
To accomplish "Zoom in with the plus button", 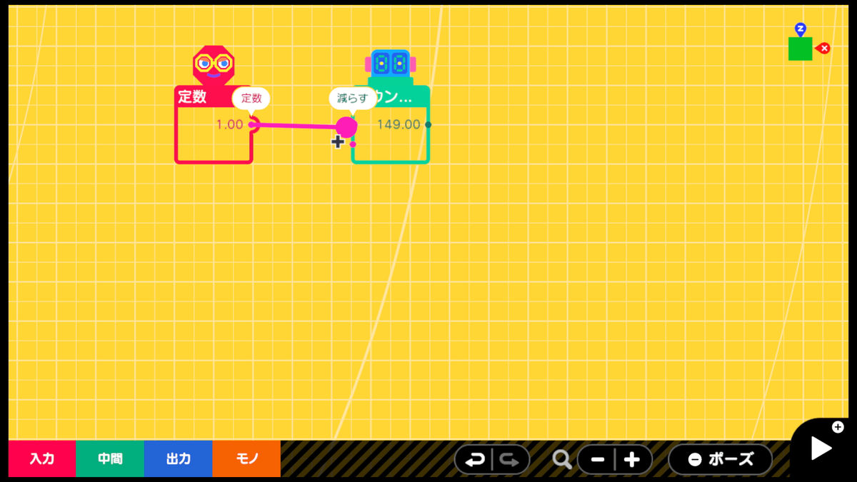I will 632,460.
